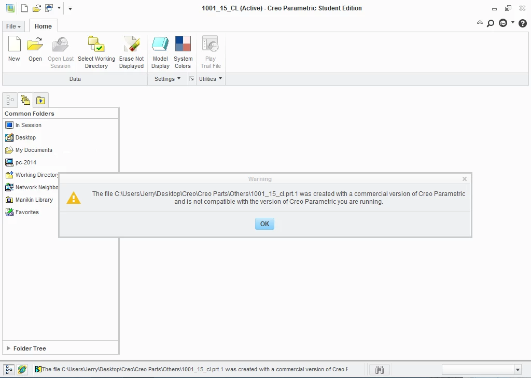Open the Favorites common folder
Screen dimensions: 531x378
point(22,213)
